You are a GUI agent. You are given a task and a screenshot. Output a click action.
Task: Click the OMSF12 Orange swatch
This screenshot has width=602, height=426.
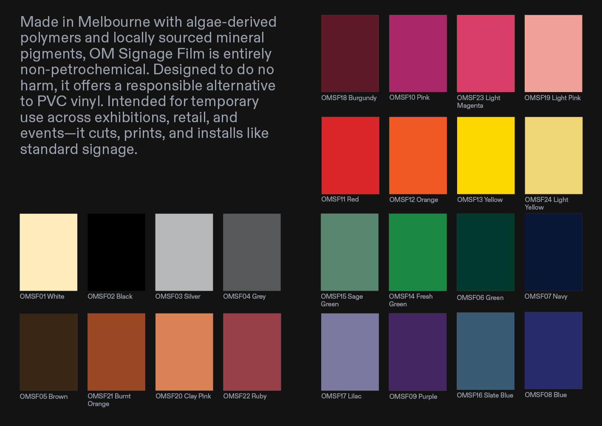coord(418,155)
